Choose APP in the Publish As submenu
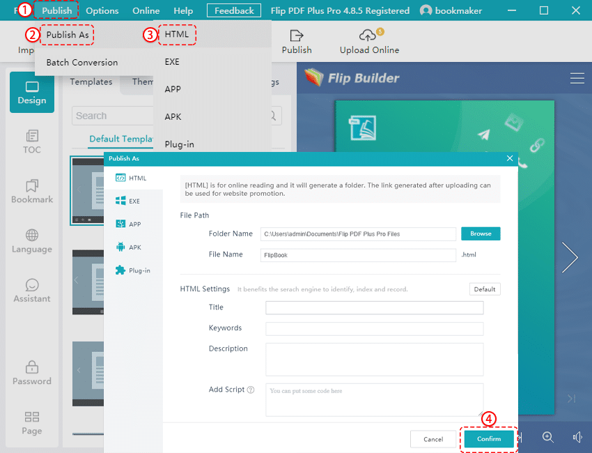 point(173,89)
